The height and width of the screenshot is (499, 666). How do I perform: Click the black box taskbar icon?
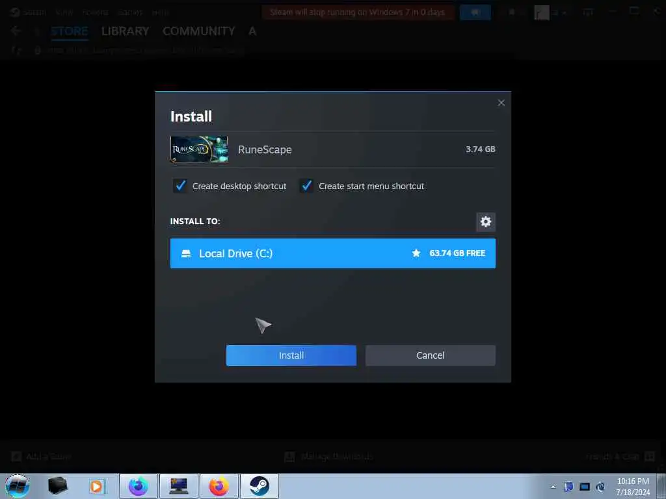[57, 486]
